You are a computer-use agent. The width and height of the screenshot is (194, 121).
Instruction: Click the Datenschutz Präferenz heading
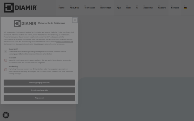(x=51, y=23)
